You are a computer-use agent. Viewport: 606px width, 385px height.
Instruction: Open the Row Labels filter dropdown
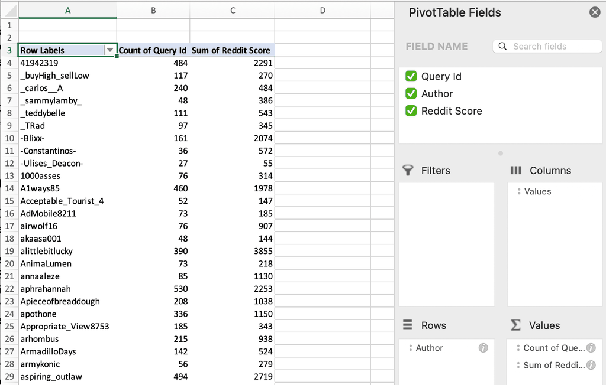(110, 50)
